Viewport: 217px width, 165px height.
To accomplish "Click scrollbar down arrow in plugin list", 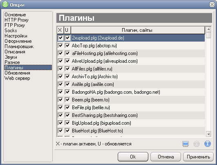I will pos(208,134).
